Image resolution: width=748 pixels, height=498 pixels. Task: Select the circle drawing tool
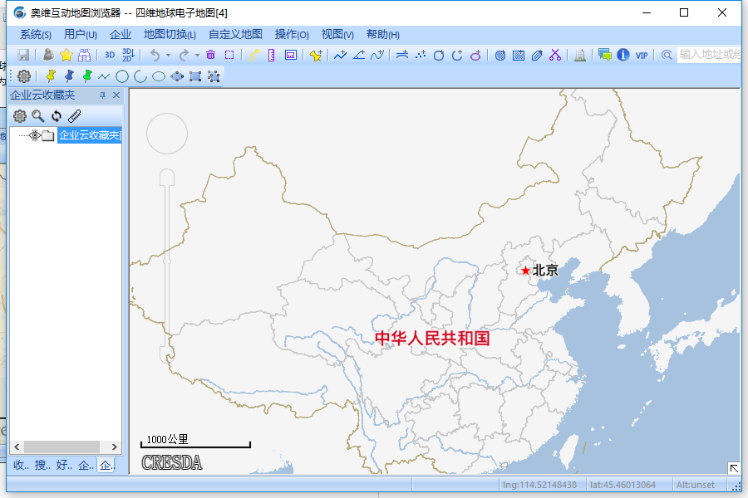point(121,76)
